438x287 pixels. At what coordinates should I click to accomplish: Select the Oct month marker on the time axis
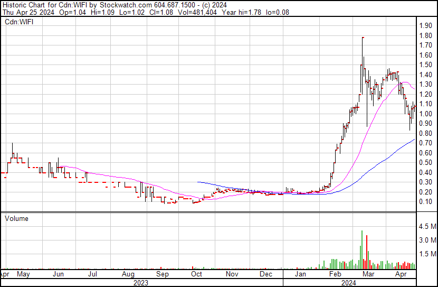point(196,275)
